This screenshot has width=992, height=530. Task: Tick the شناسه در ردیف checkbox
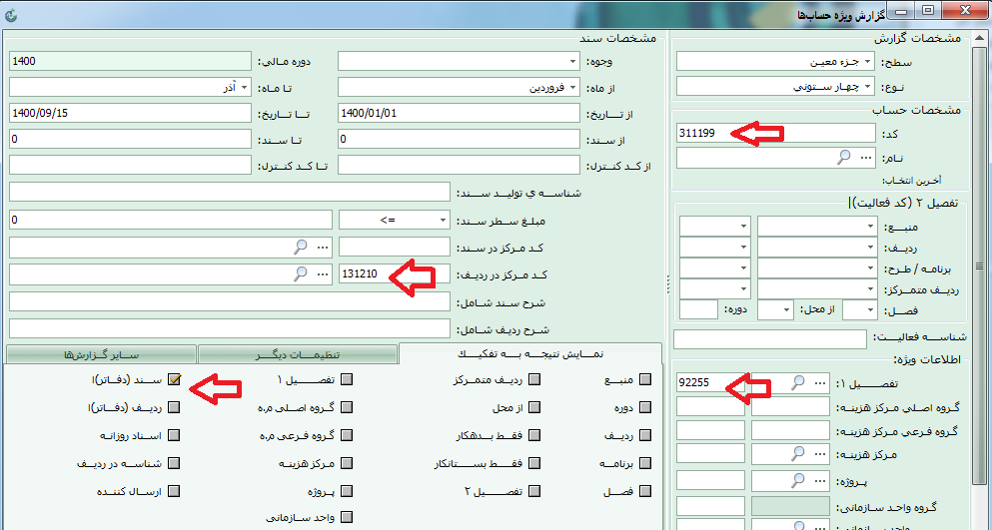[x=174, y=463]
